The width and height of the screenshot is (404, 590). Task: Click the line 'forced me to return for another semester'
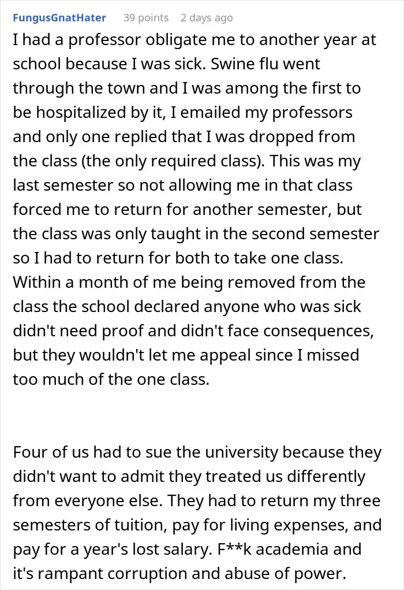point(187,210)
